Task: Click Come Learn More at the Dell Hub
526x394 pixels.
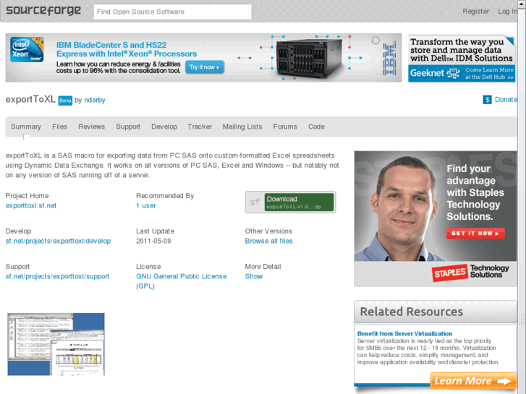Action: [x=489, y=74]
